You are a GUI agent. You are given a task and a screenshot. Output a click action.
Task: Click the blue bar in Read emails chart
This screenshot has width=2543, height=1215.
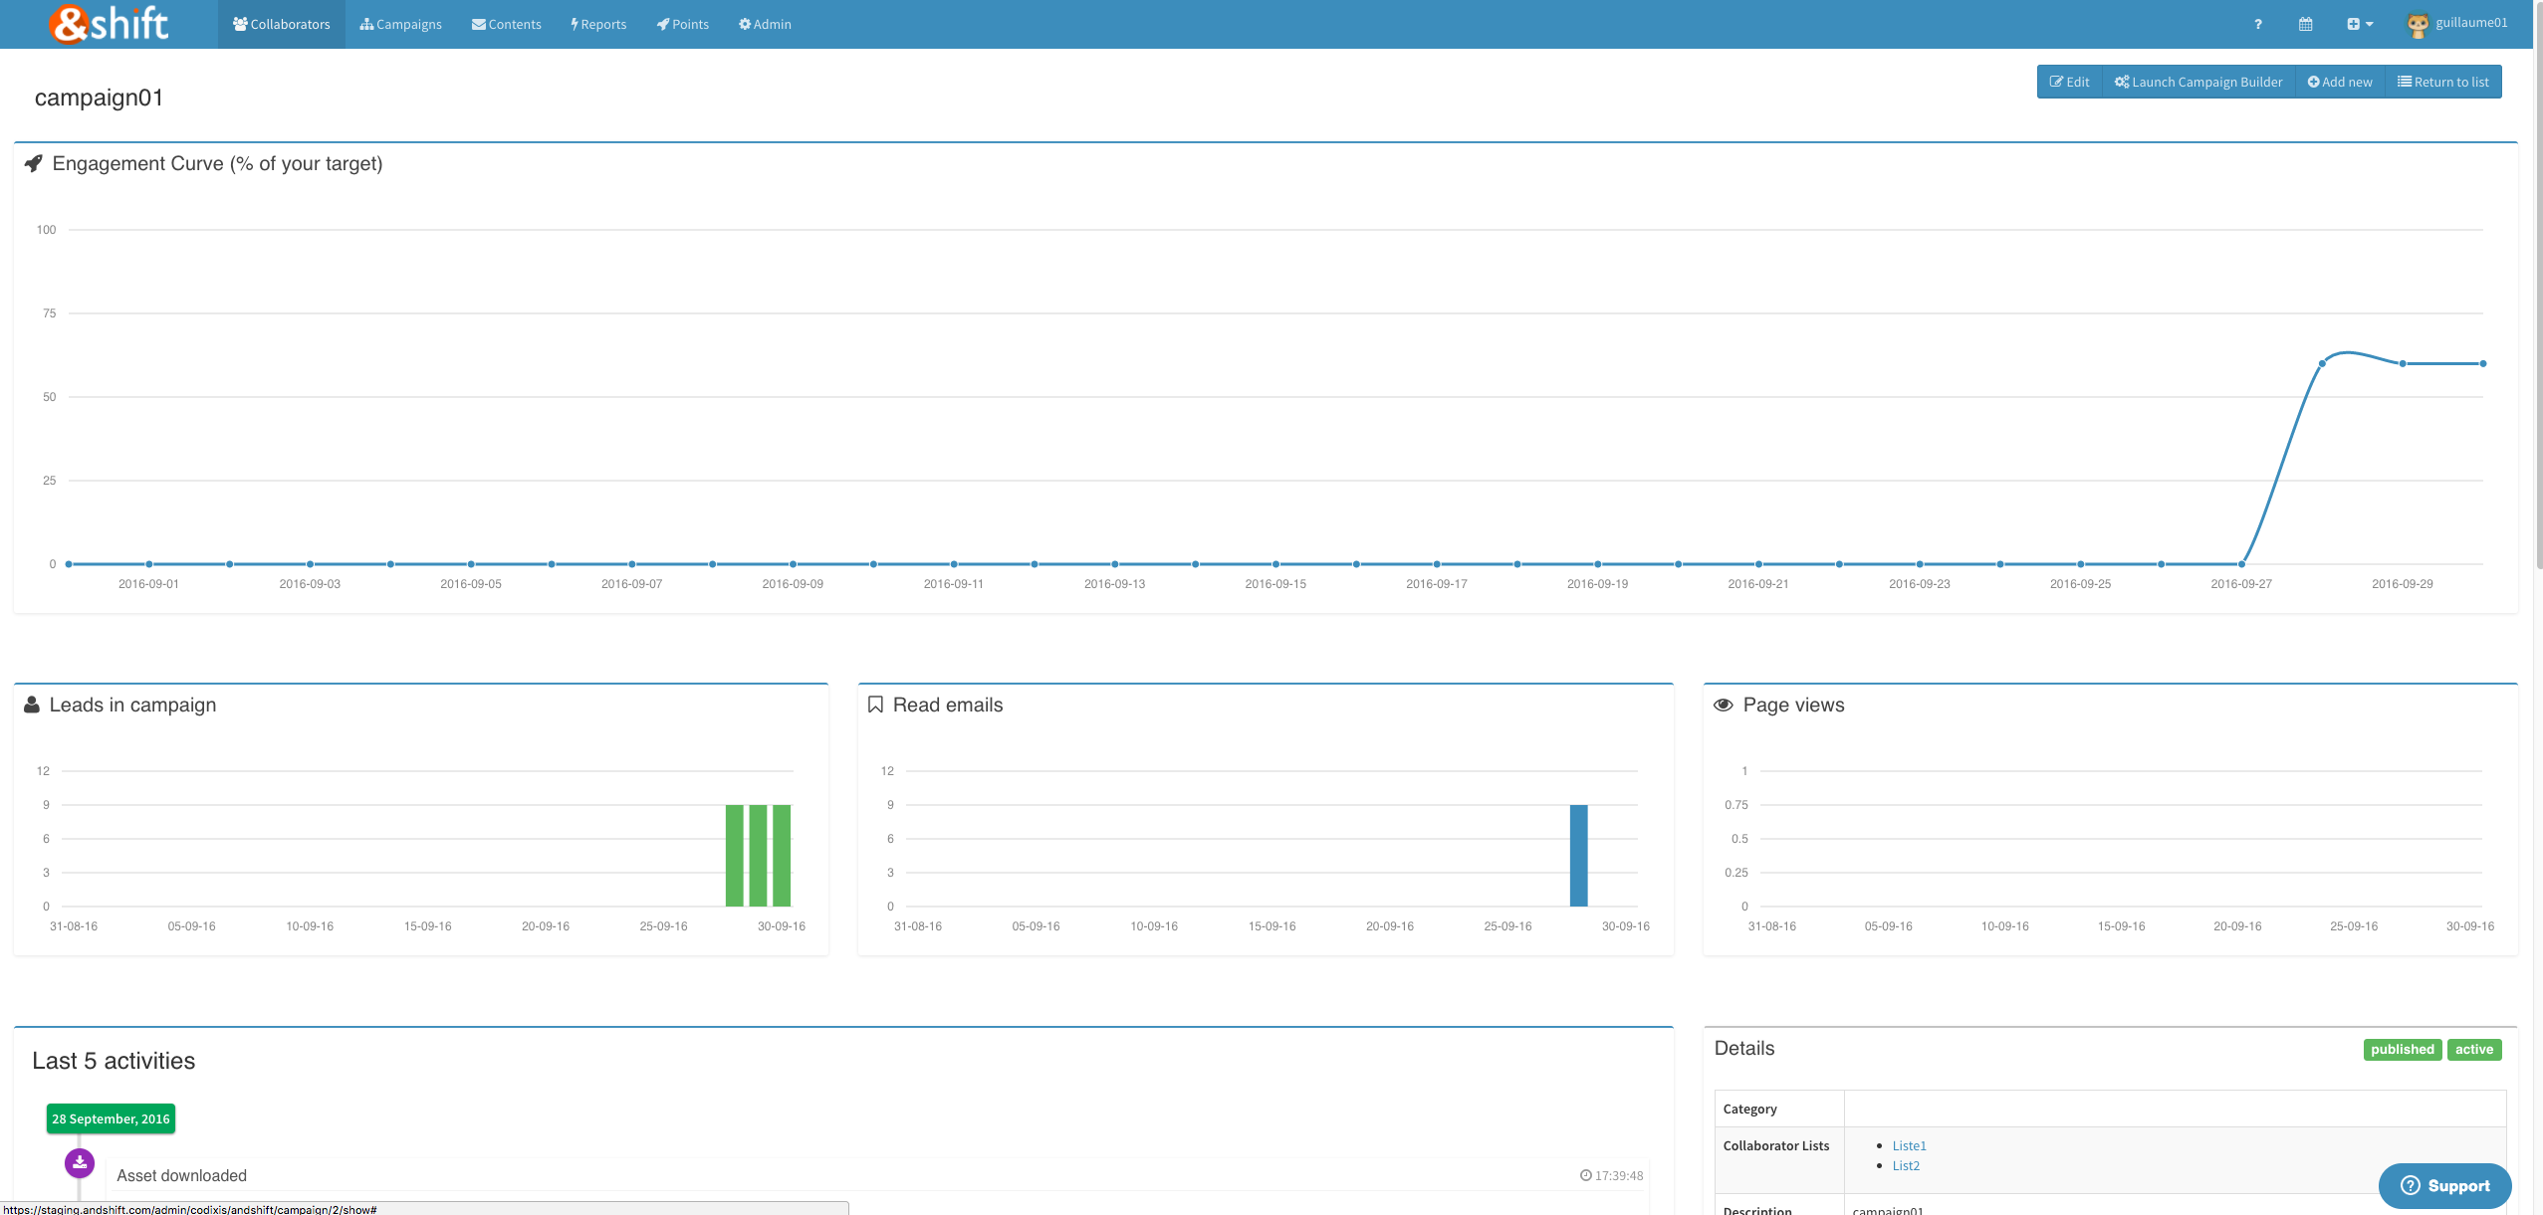pyautogui.click(x=1578, y=856)
